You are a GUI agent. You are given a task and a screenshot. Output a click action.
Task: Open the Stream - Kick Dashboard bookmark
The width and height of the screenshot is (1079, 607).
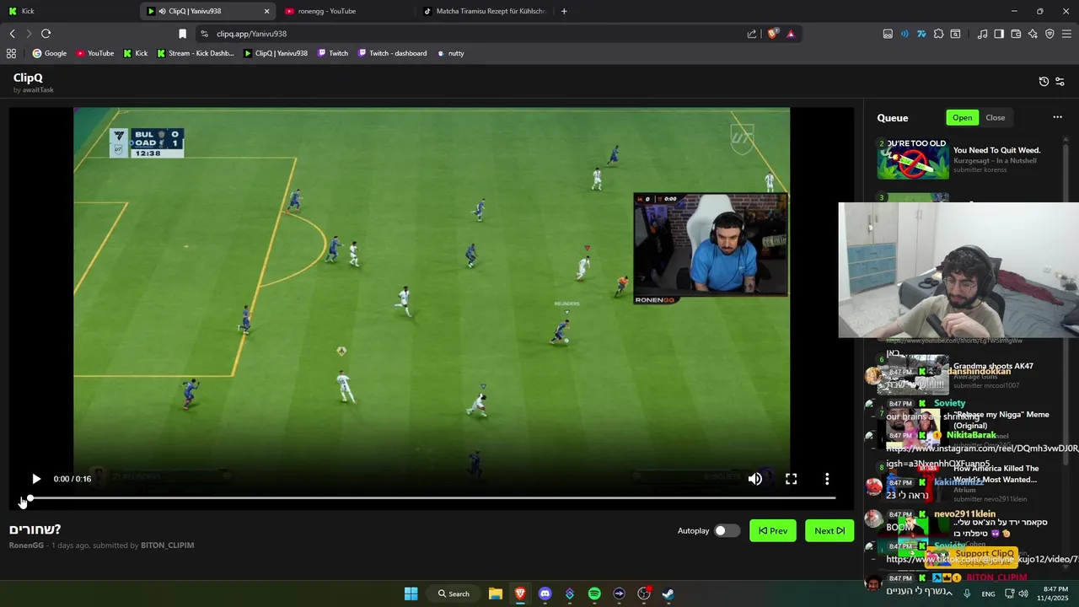(196, 53)
